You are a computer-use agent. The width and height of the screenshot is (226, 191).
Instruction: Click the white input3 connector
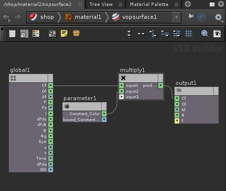121,97
